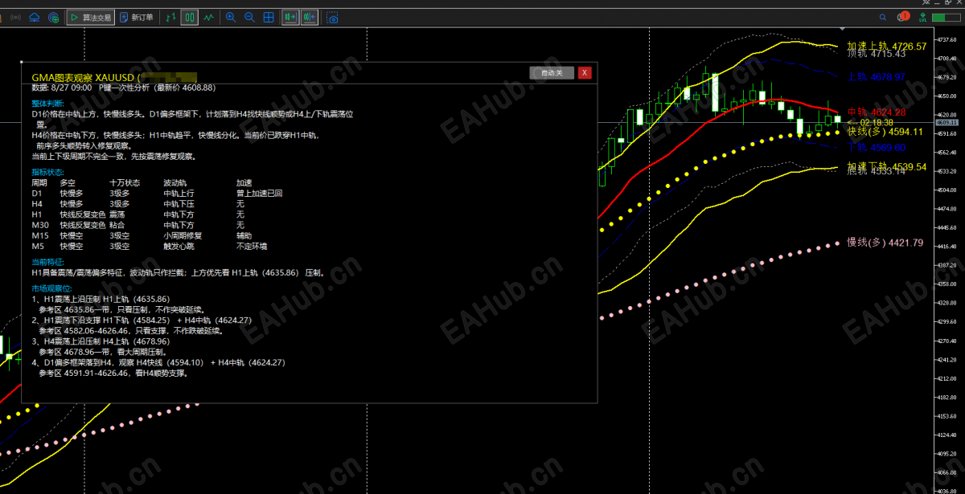Click the green connection status bar
The height and width of the screenshot is (494, 965).
[x=947, y=18]
